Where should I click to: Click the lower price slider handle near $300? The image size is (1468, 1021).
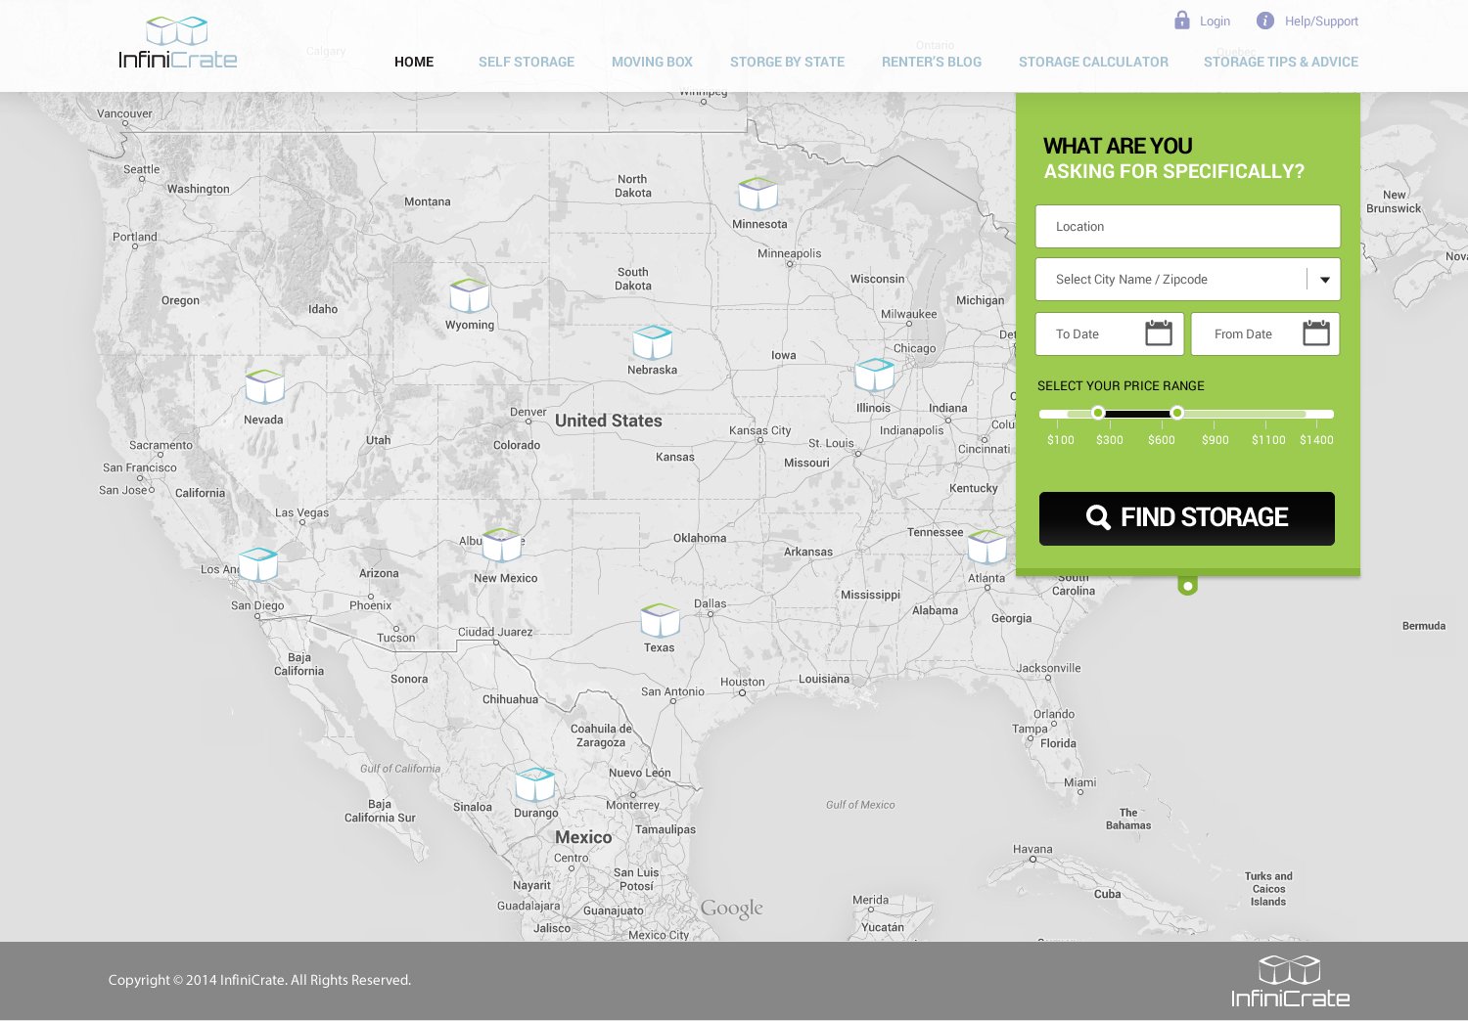pyautogui.click(x=1098, y=413)
